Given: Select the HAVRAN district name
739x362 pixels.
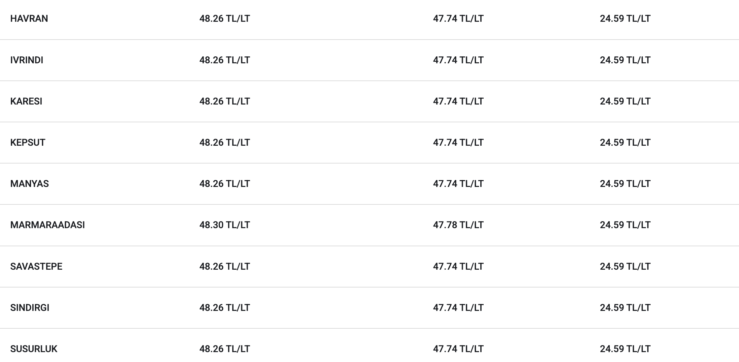Looking at the screenshot, I should click(29, 18).
